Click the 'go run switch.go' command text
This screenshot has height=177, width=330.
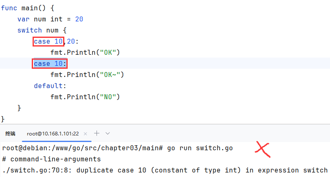pos(200,148)
